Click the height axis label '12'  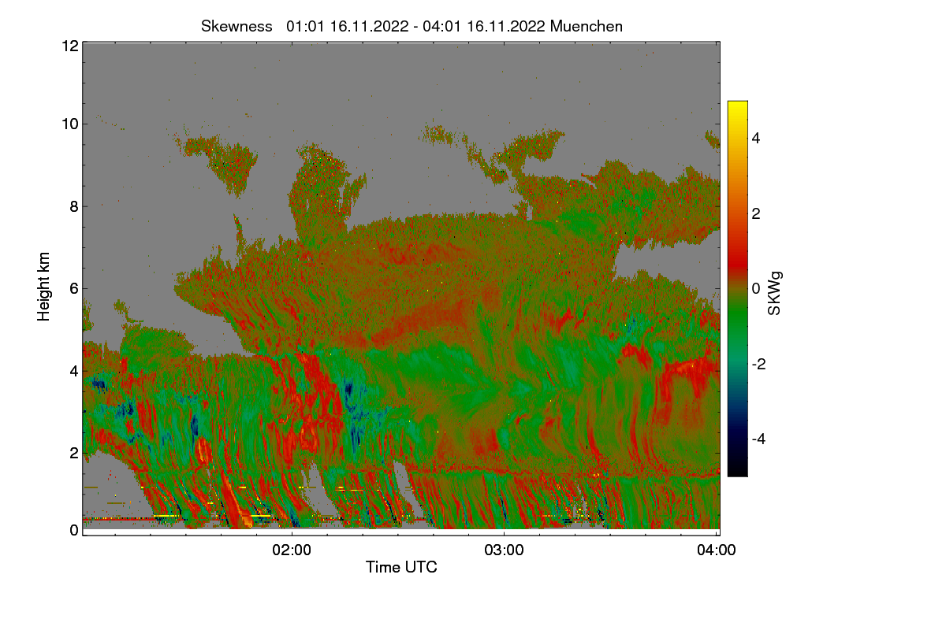69,46
